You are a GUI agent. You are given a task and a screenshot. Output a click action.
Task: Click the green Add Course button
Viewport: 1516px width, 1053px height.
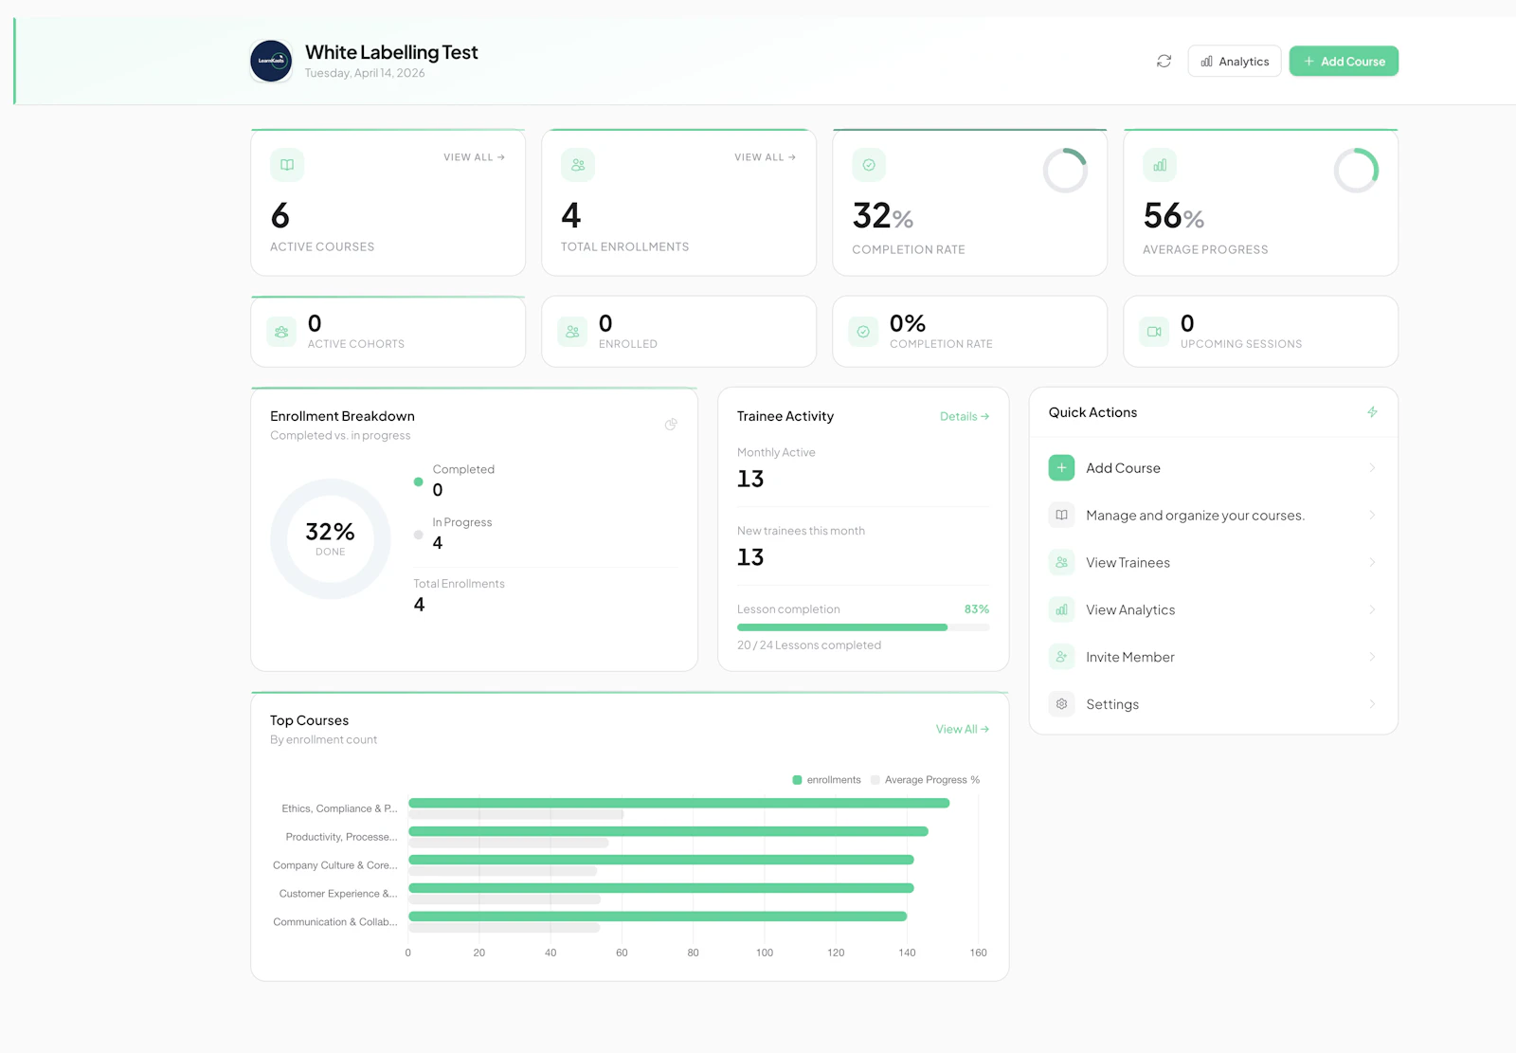[1344, 61]
